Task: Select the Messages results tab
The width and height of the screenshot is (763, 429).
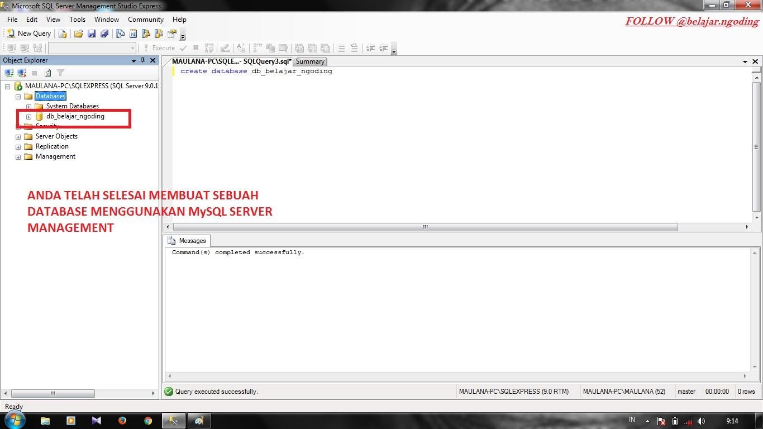Action: pyautogui.click(x=187, y=241)
